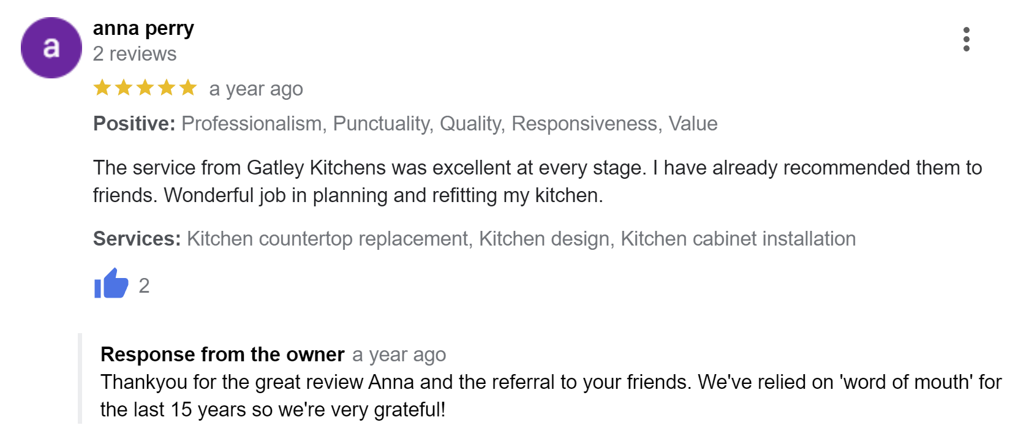Open the three-dot review options menu

click(x=966, y=39)
